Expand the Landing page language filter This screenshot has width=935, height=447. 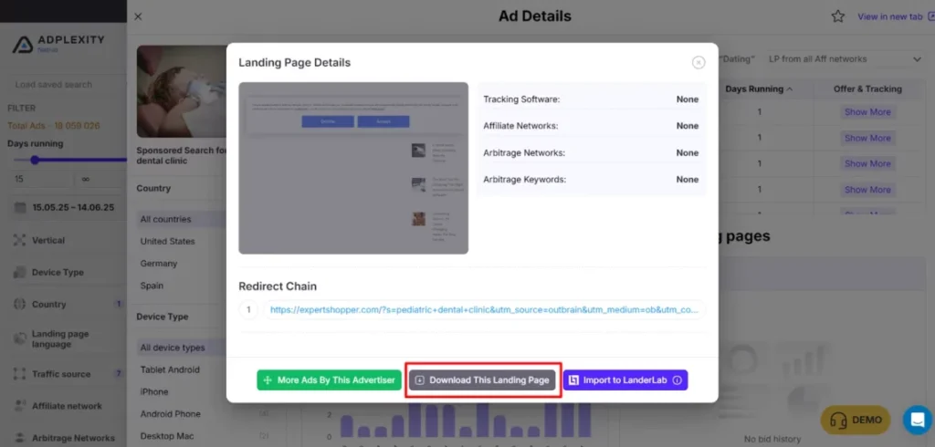pyautogui.click(x=60, y=338)
